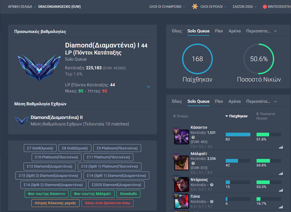Show the graph icon in Κάσαντιν row
The image size is (291, 212).
281,147
